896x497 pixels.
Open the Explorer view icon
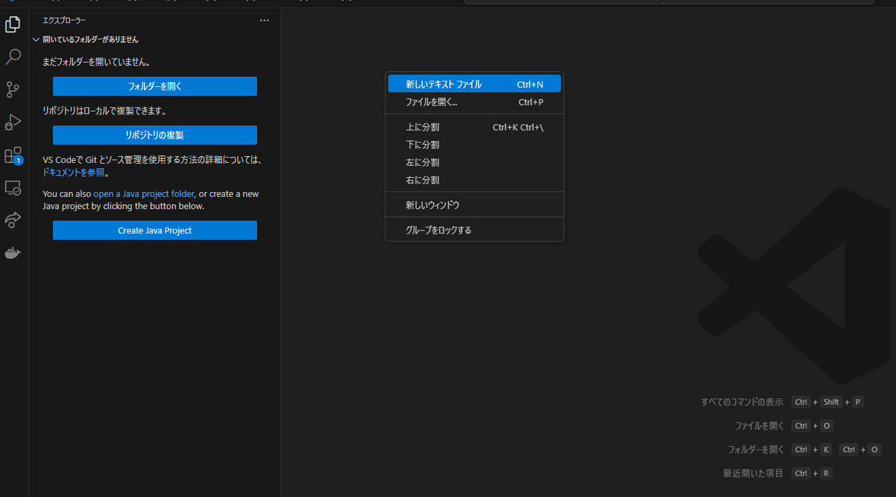coord(13,24)
